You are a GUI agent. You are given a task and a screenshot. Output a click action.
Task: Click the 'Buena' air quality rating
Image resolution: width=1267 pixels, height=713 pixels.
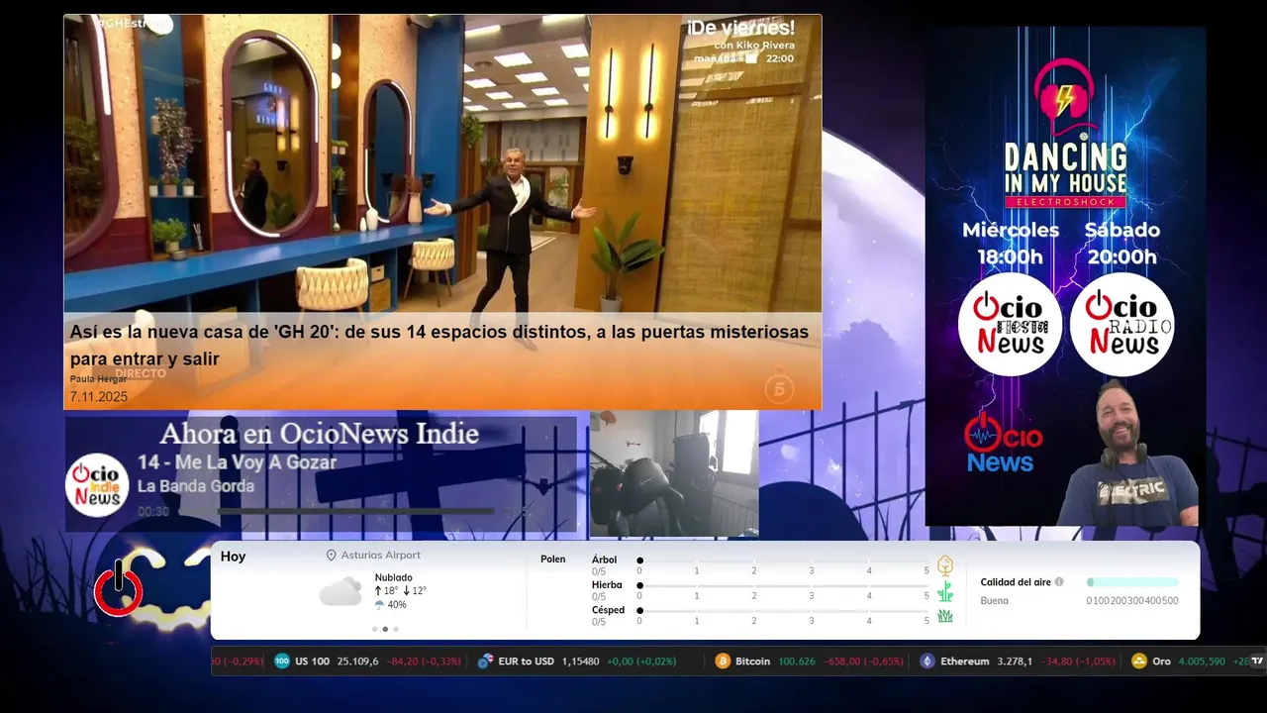994,600
